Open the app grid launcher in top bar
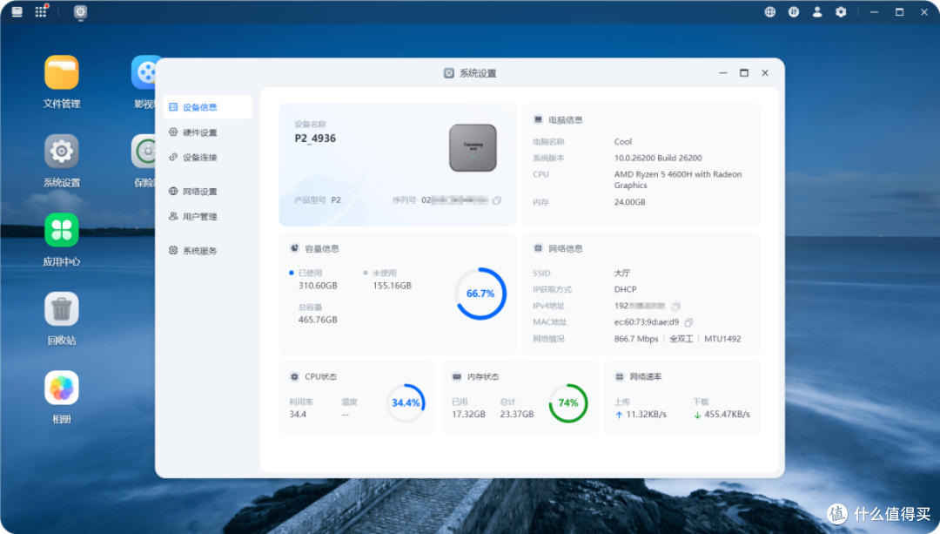 [41, 11]
